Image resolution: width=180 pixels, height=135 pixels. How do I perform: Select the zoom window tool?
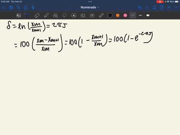pyautogui.click(x=19, y=15)
